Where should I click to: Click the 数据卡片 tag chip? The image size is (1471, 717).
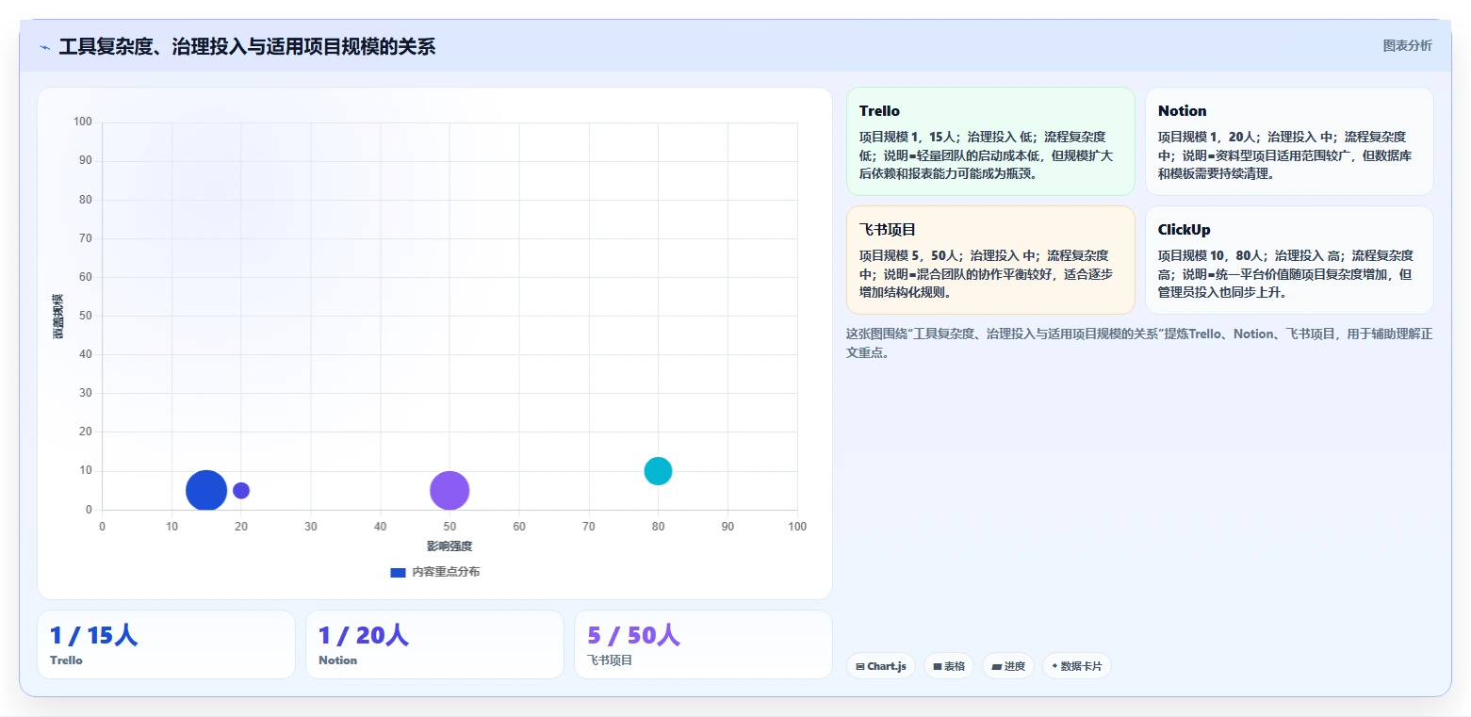coord(1077,666)
